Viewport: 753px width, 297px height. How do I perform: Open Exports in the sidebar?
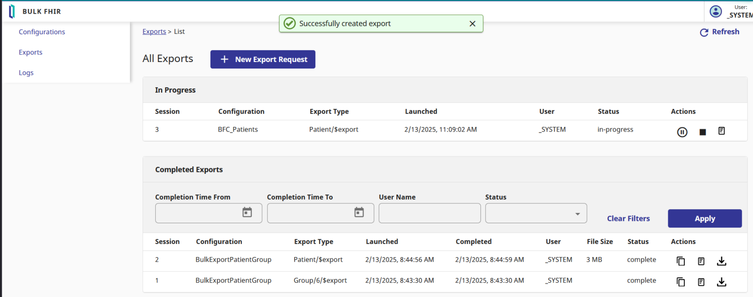31,52
